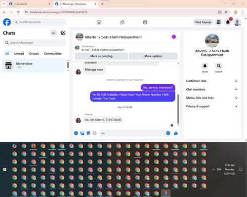Open the large house profile picture in right panel

coord(212,40)
